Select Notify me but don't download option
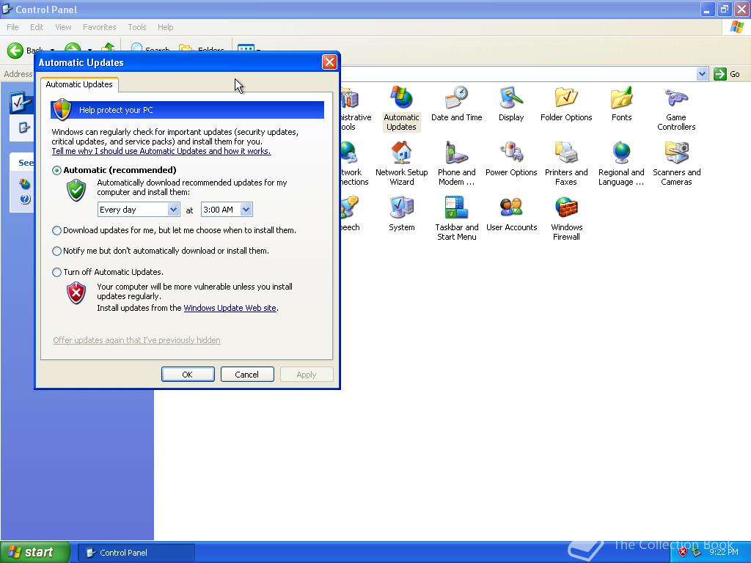751x563 pixels. pyautogui.click(x=56, y=251)
